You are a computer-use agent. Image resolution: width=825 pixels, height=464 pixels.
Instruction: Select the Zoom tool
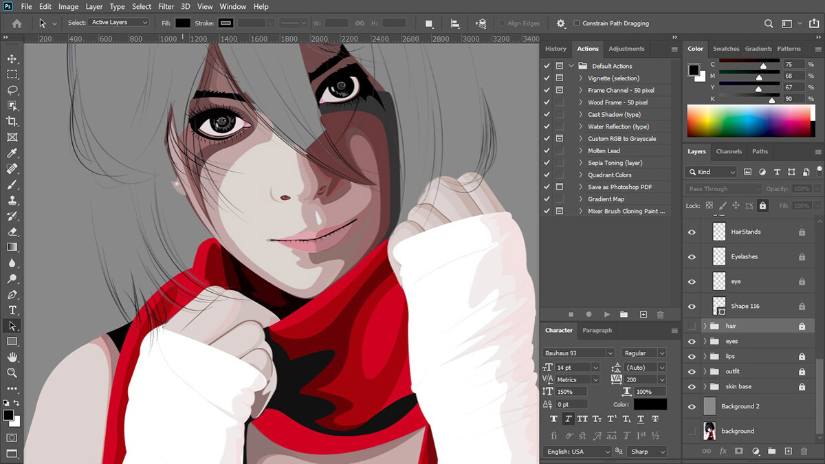click(x=12, y=373)
